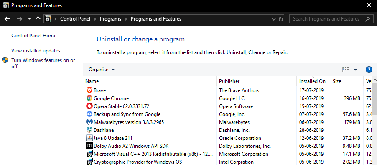This screenshot has height=165, width=377.
Task: Open Control Panel breadcrumb
Action: pos(75,19)
